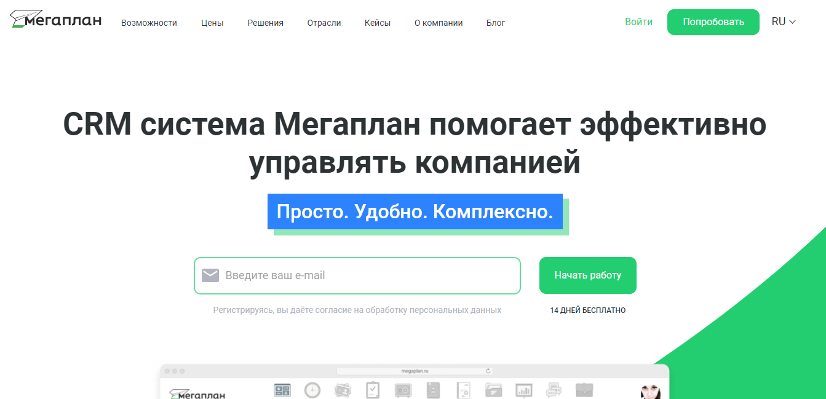Click the Войти link
This screenshot has width=826, height=399.
[x=638, y=21]
